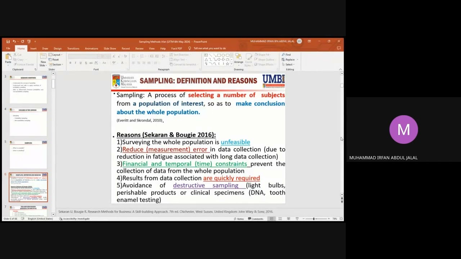The width and height of the screenshot is (461, 259).
Task: Click the Numbering list icon
Action: pyautogui.click(x=142, y=56)
